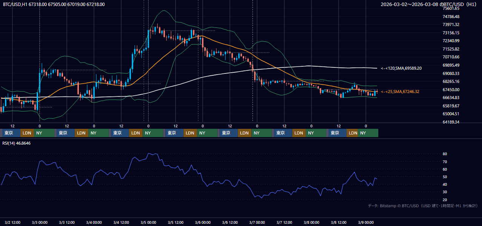The image size is (482, 226).
Task: Jump to the 3/4 12:00 time label
Action: point(121,222)
